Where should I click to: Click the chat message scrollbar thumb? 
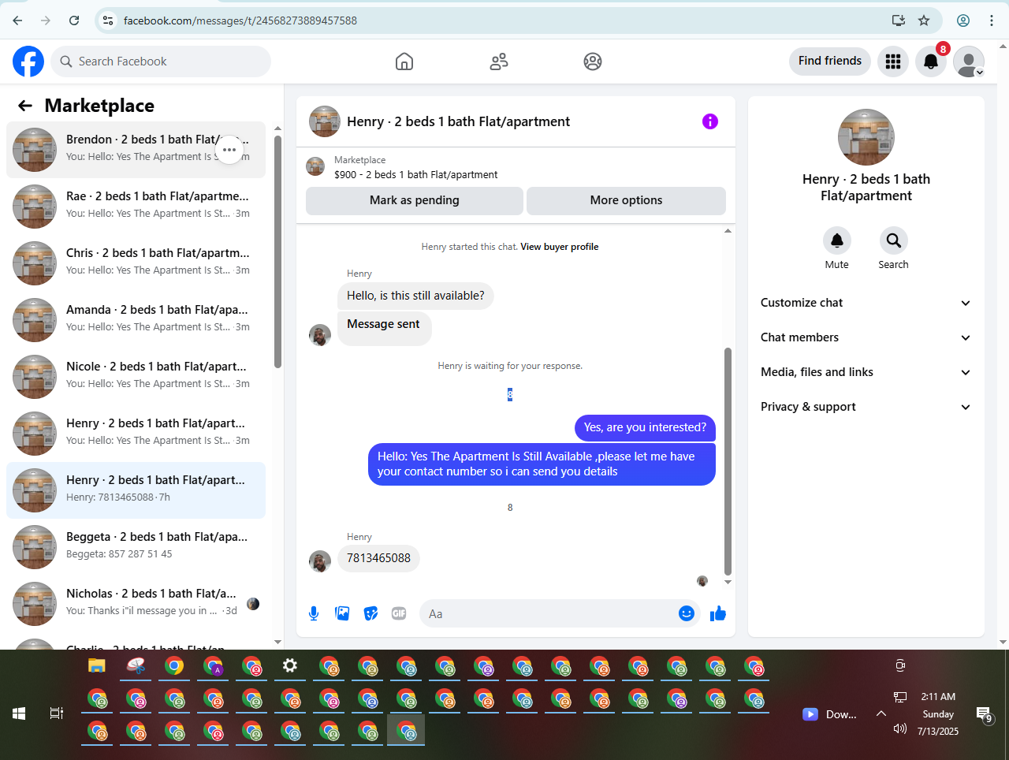(x=728, y=461)
